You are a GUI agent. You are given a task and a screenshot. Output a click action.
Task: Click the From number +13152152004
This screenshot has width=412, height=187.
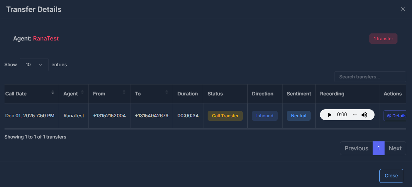coord(109,116)
